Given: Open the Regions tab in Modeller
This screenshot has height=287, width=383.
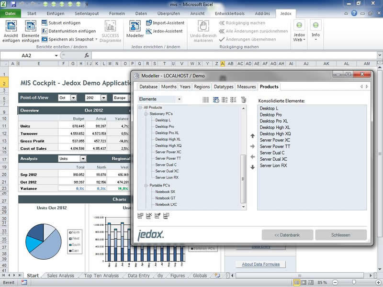Looking at the screenshot, I should coord(202,87).
